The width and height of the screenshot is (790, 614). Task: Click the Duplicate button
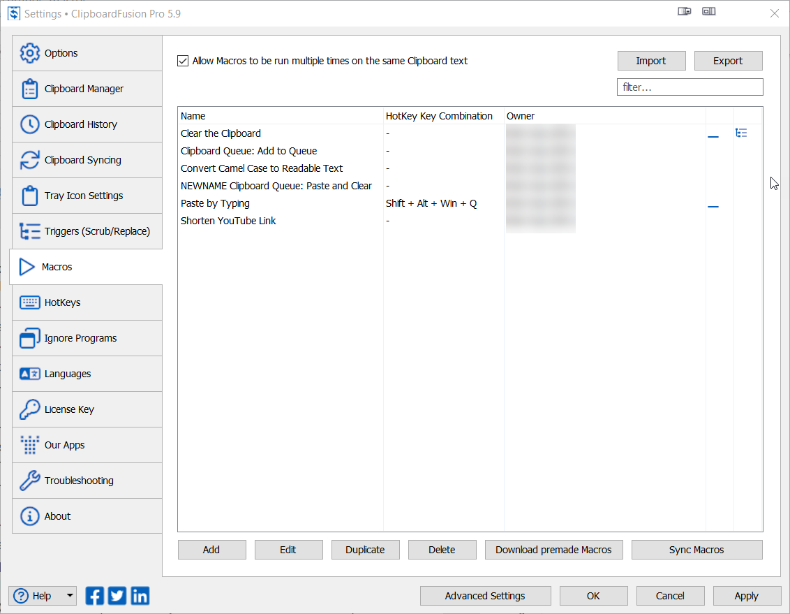[x=365, y=550]
